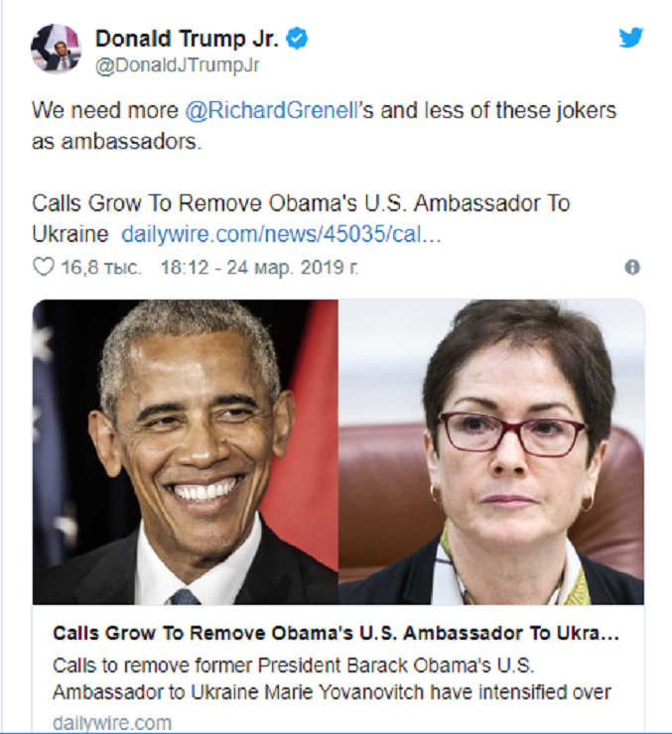The height and width of the screenshot is (734, 672).
Task: Click the word Ukraine before the link
Action: pos(70,234)
